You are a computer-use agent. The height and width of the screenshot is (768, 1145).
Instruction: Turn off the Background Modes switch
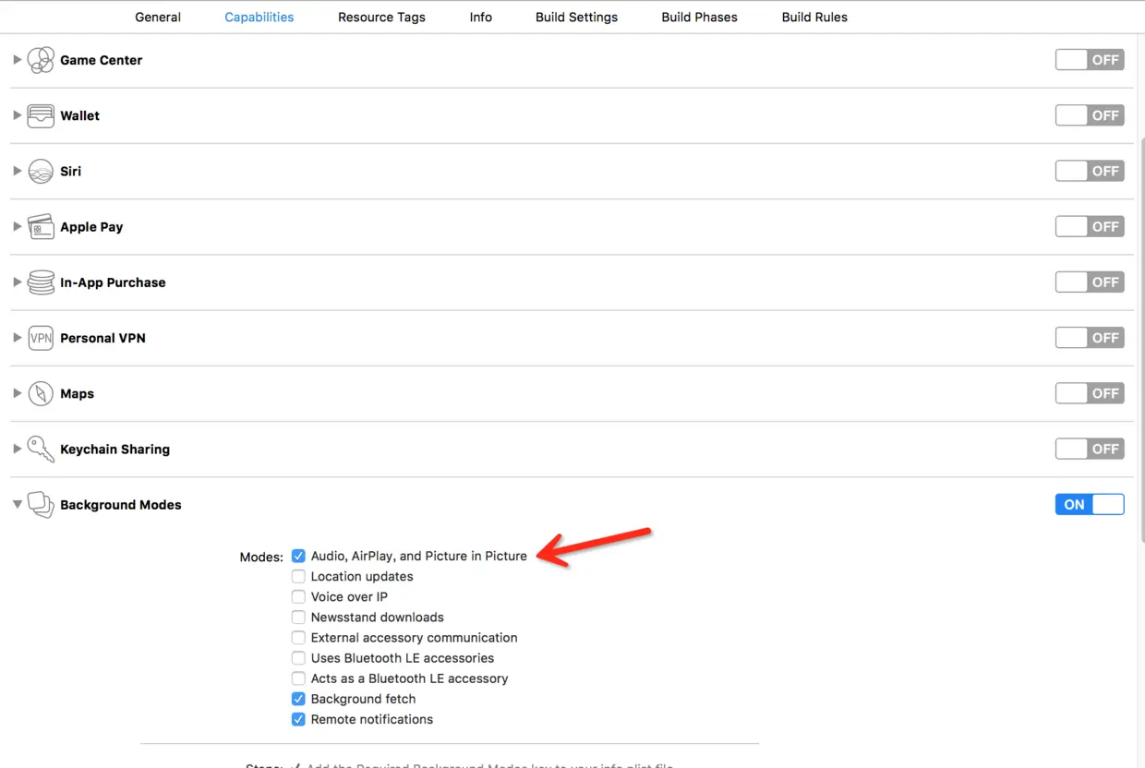click(x=1090, y=504)
